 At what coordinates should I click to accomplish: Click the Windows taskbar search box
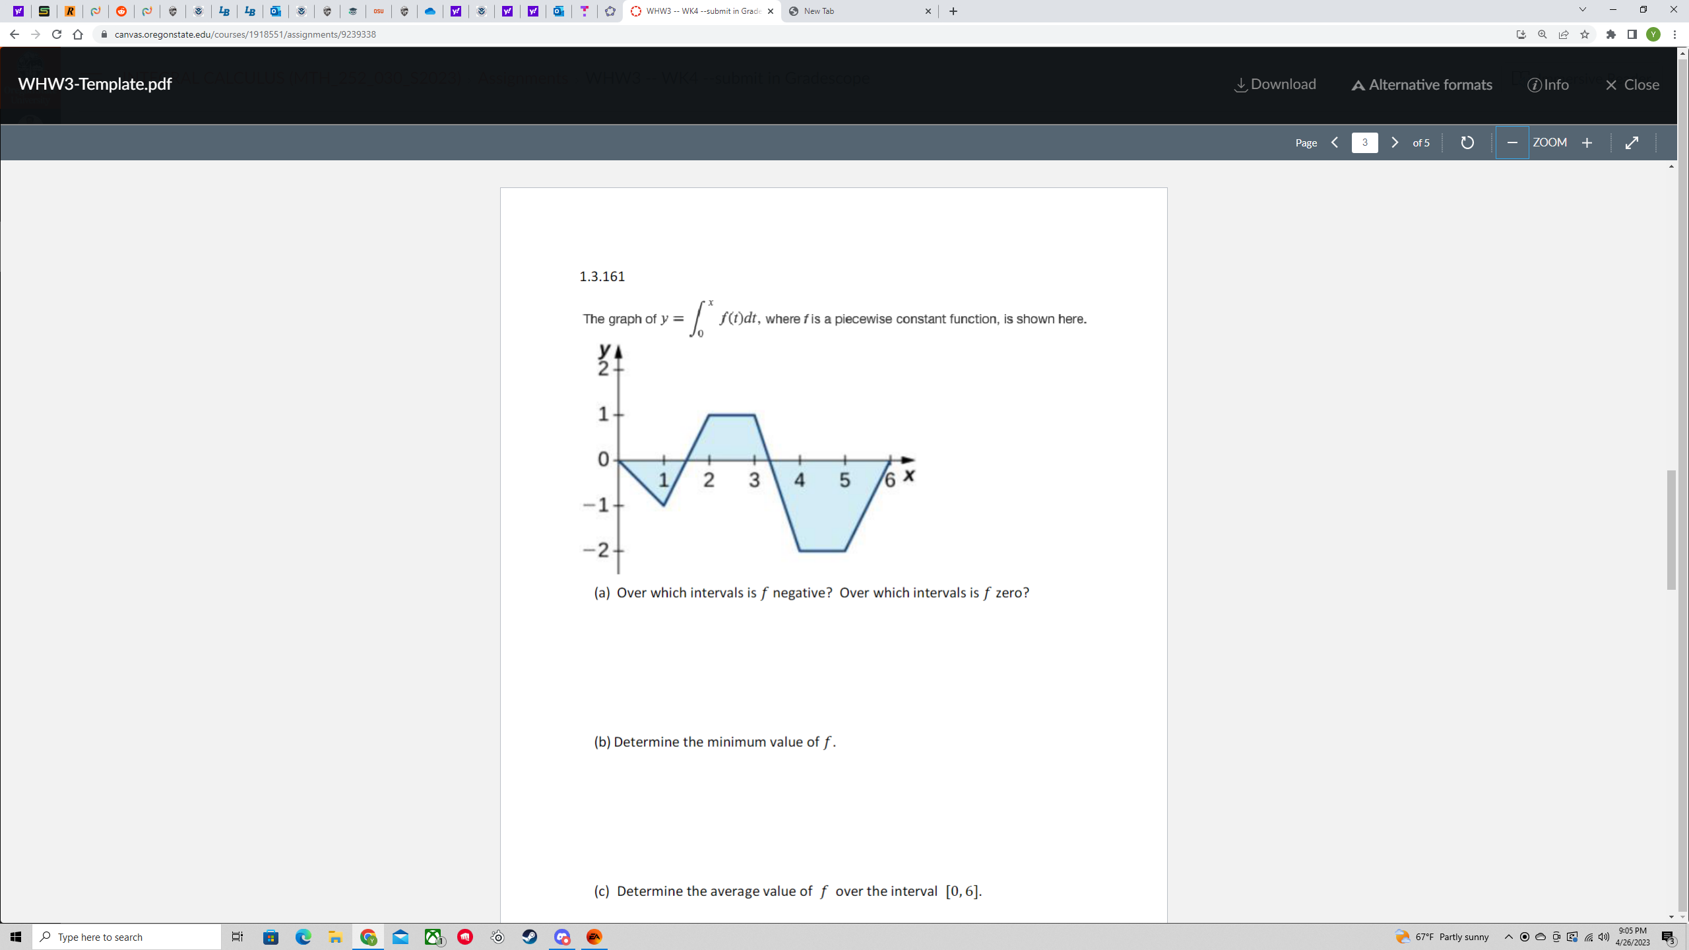coord(127,937)
